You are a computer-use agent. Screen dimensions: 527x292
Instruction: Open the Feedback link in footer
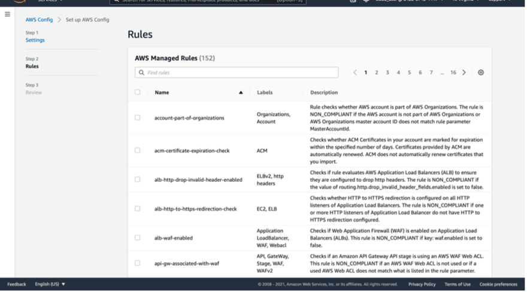pos(17,284)
